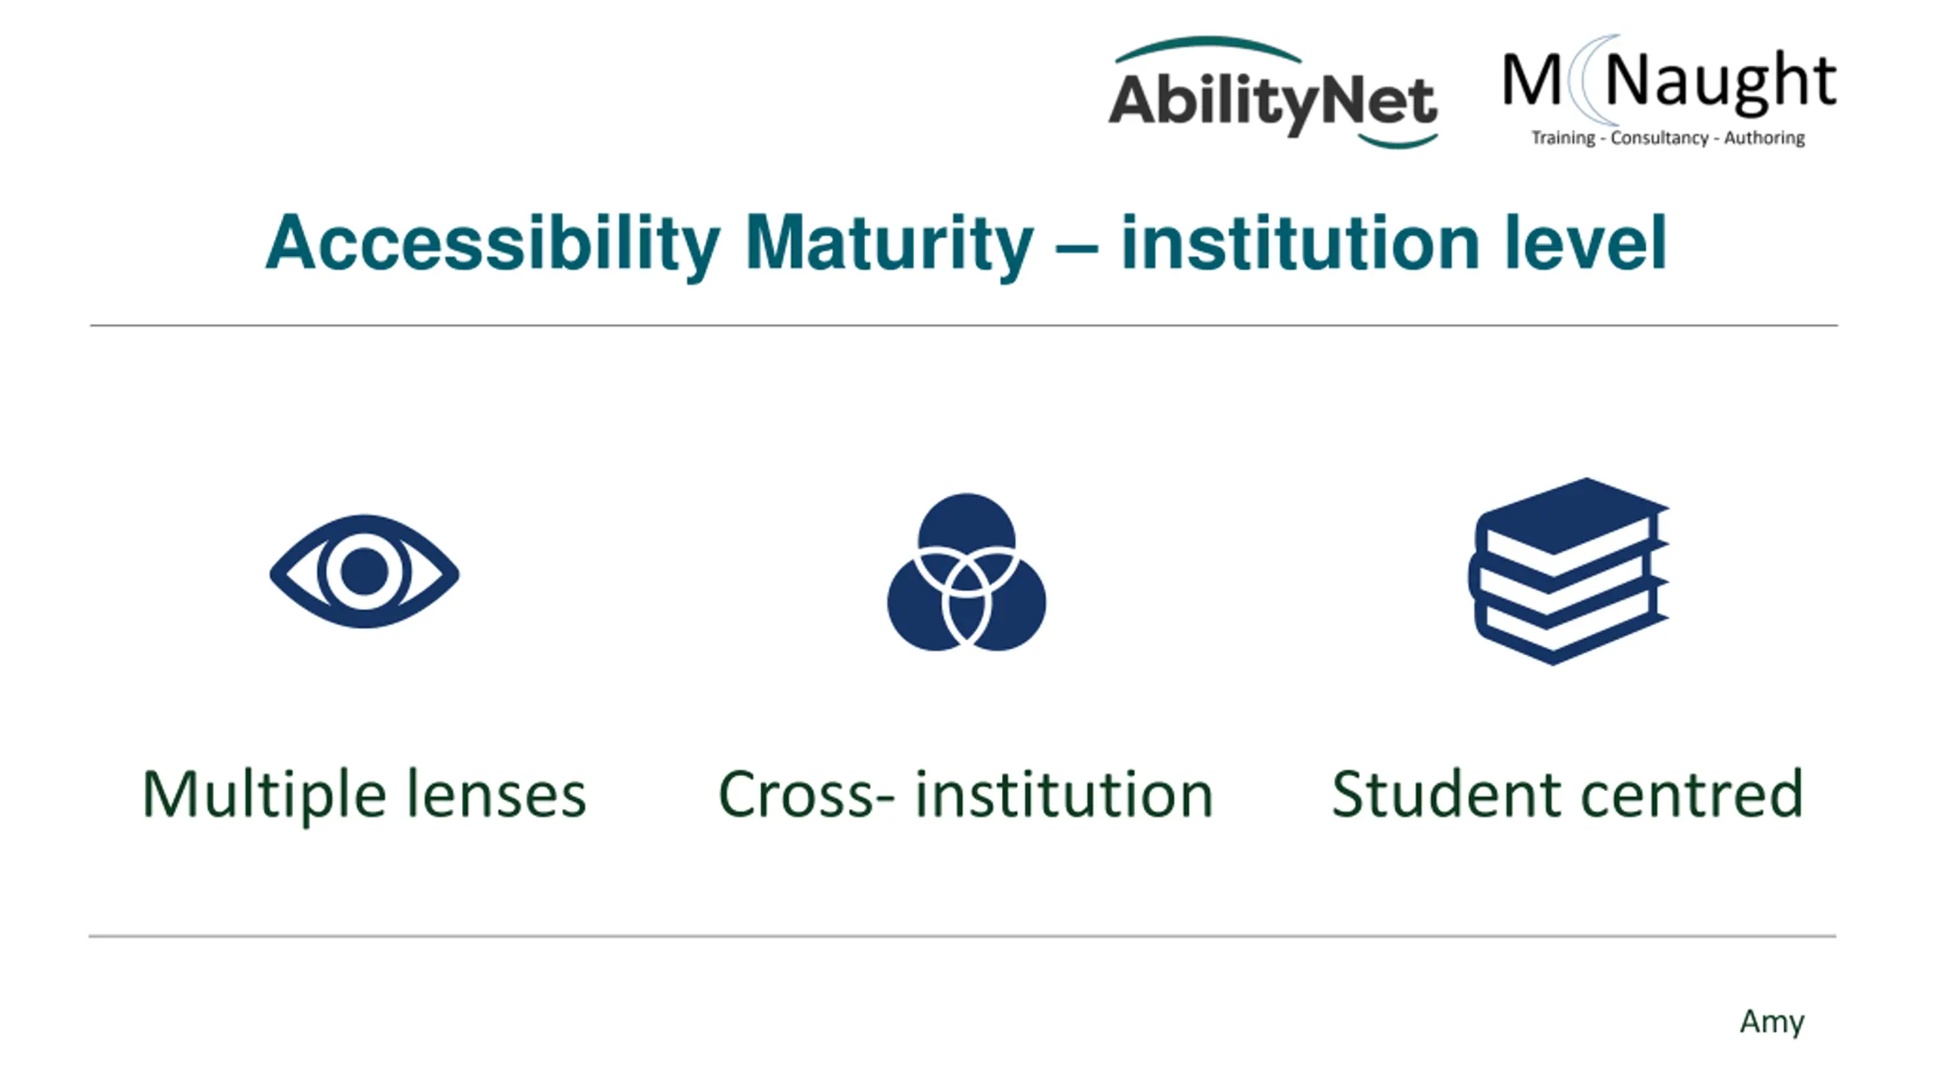Click the green arc above AbilityNet
This screenshot has height=1087, width=1933.
(1208, 48)
